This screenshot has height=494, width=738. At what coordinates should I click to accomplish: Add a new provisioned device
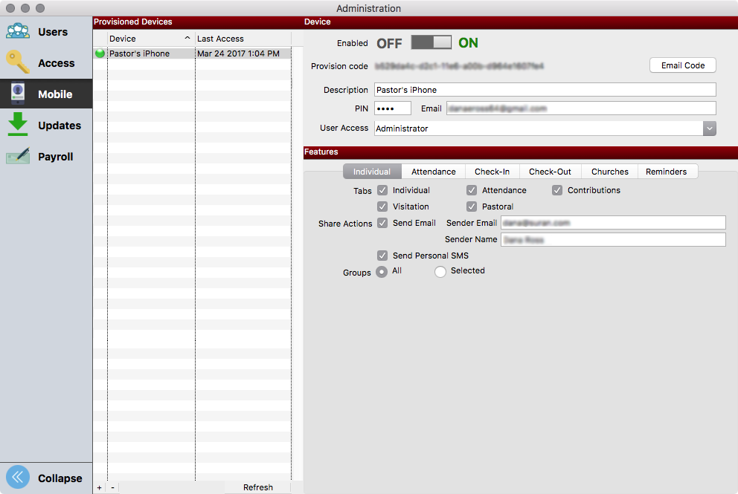click(x=99, y=487)
